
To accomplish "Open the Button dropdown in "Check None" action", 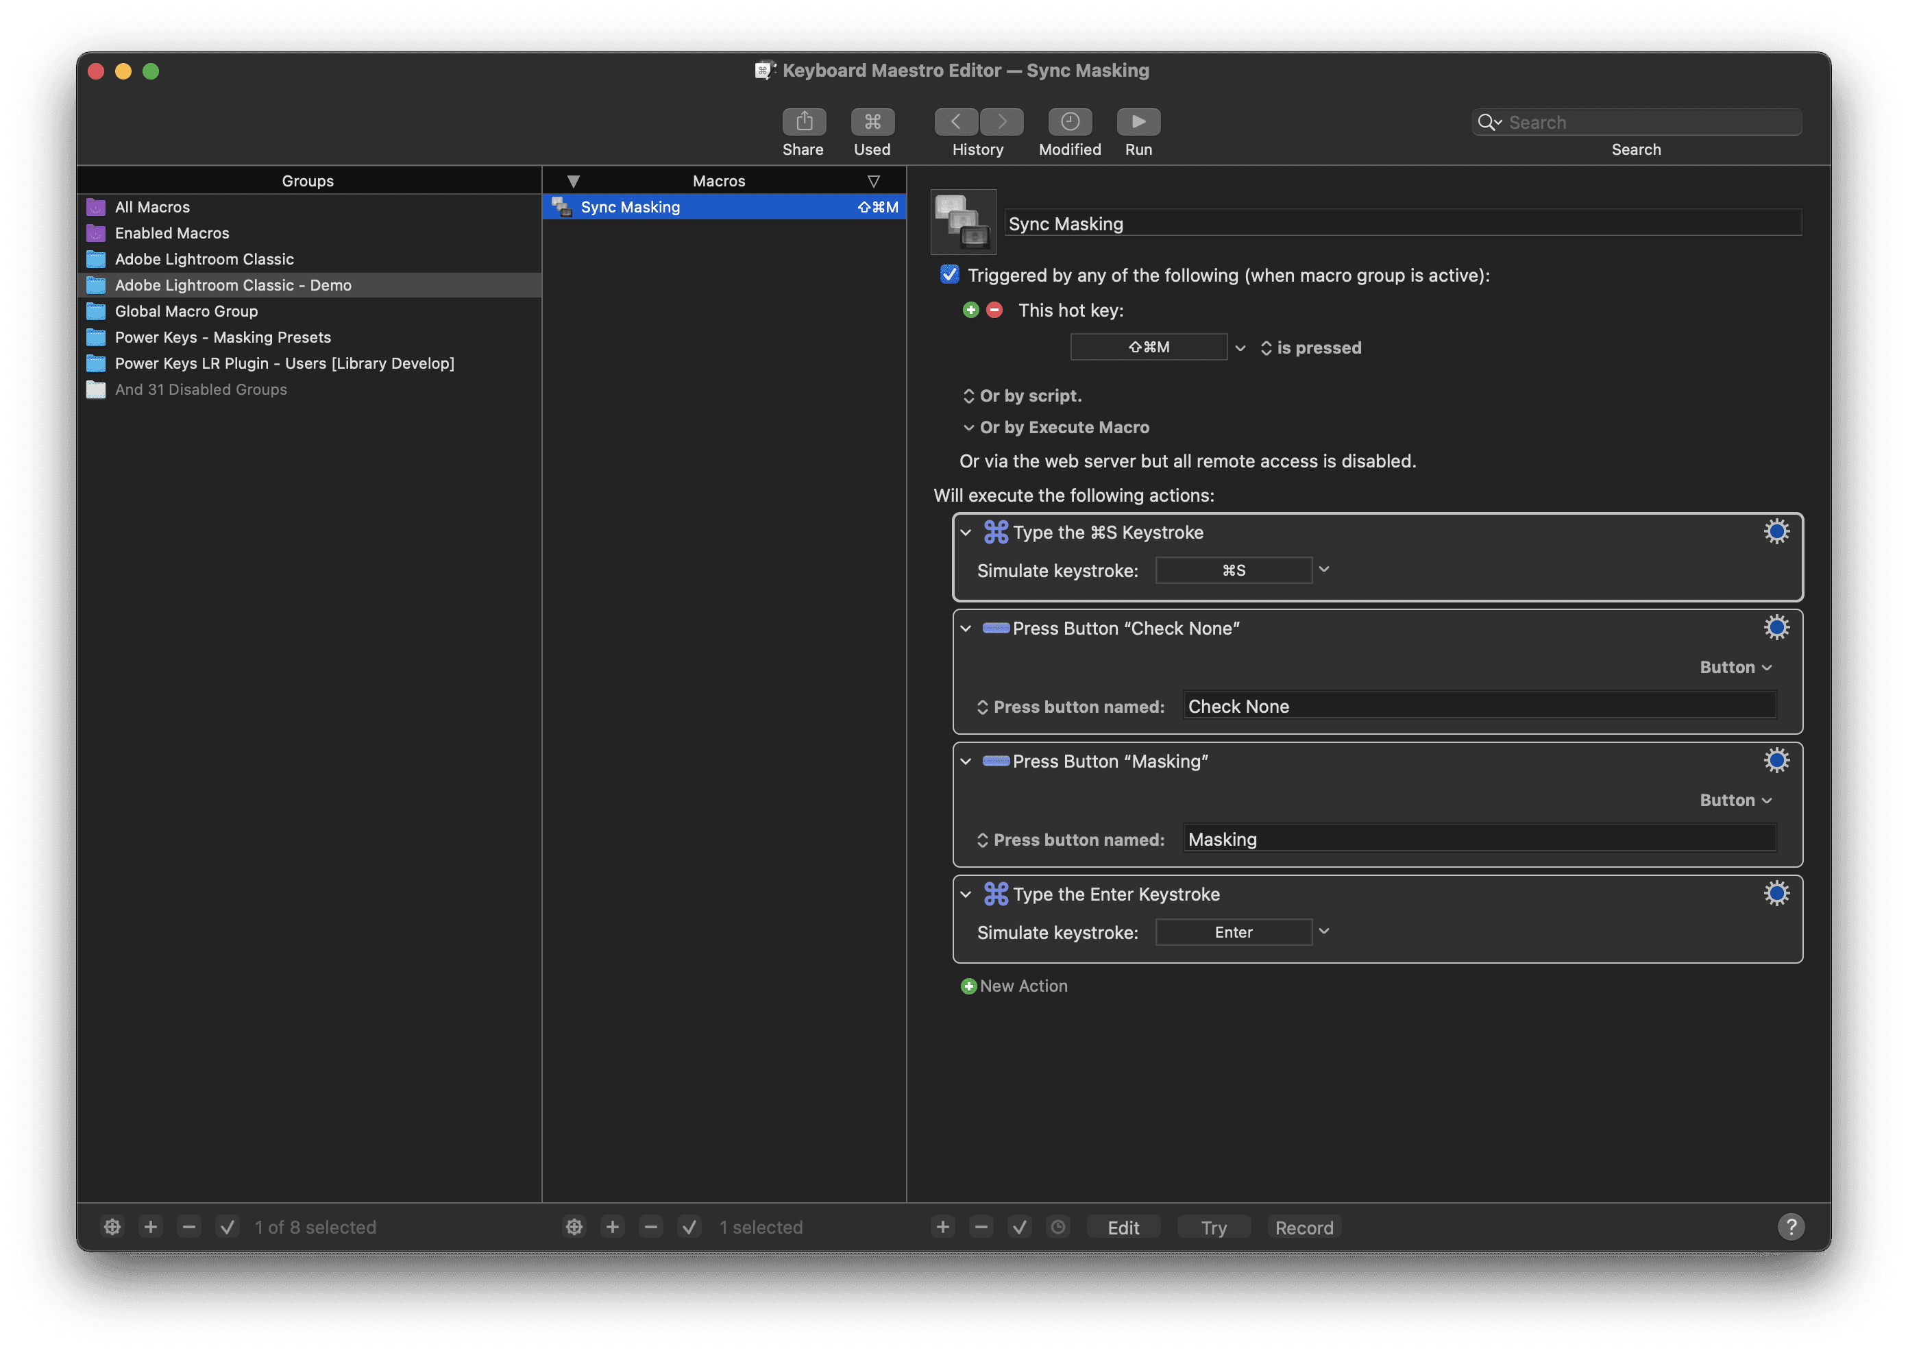I will coord(1735,668).
